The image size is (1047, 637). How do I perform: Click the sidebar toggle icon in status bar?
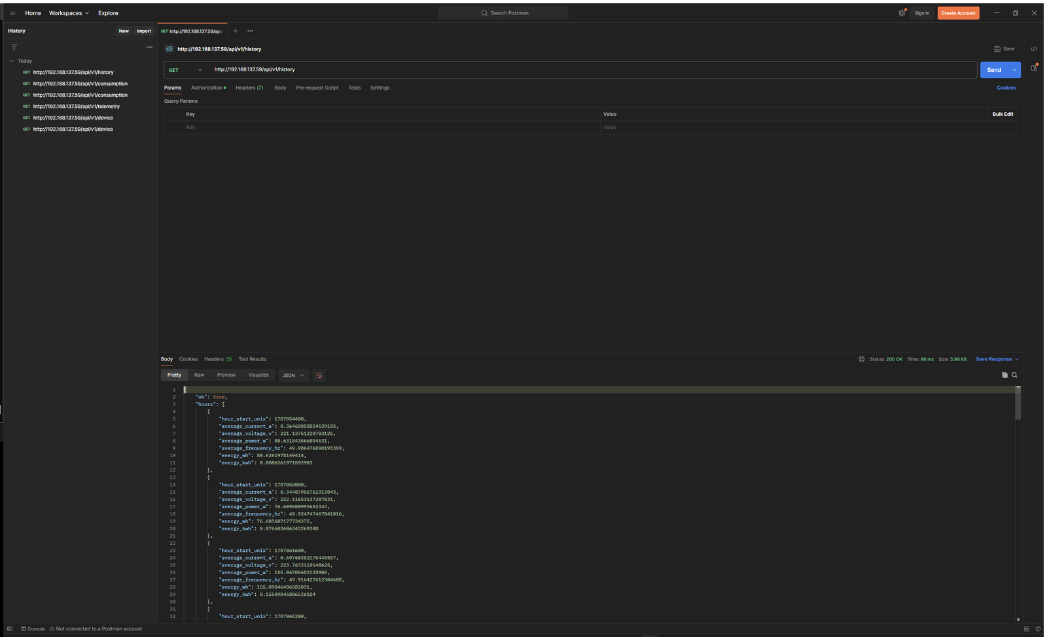click(x=10, y=629)
